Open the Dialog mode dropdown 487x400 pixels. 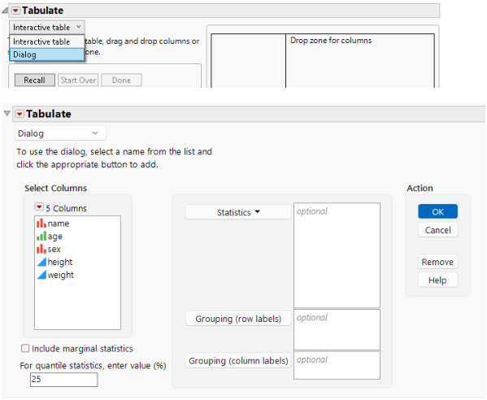point(60,133)
